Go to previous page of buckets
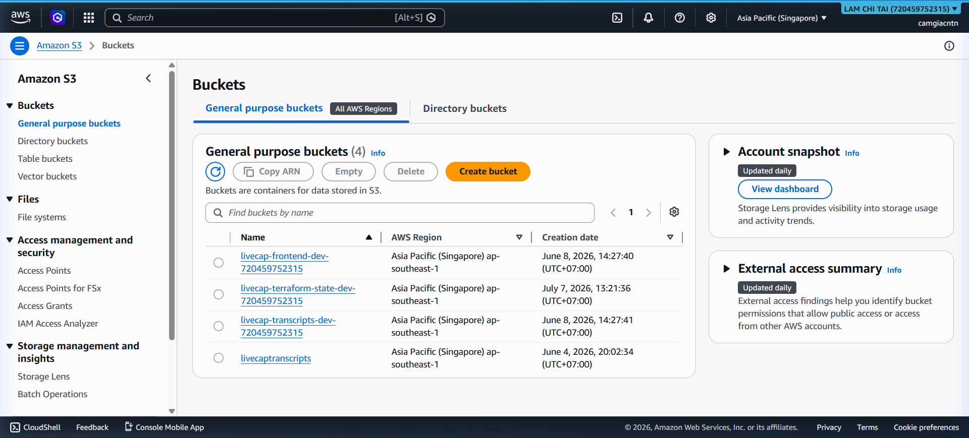 coord(613,213)
